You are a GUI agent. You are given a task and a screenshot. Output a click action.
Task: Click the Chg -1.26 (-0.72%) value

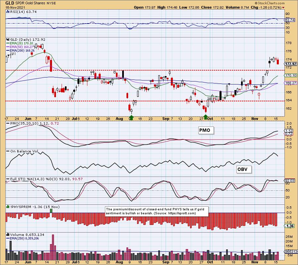[x=266, y=7]
